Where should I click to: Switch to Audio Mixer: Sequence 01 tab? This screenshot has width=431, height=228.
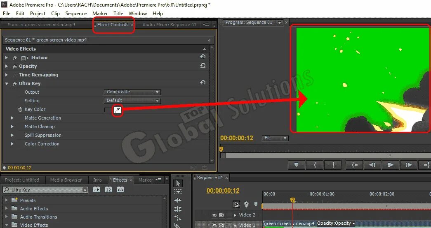[170, 25]
